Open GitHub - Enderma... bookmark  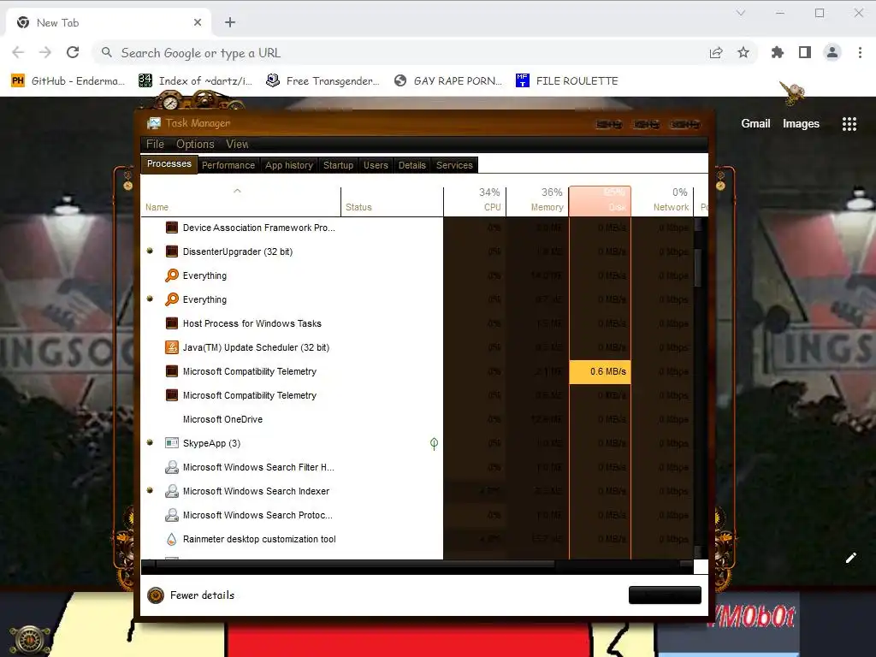(68, 81)
